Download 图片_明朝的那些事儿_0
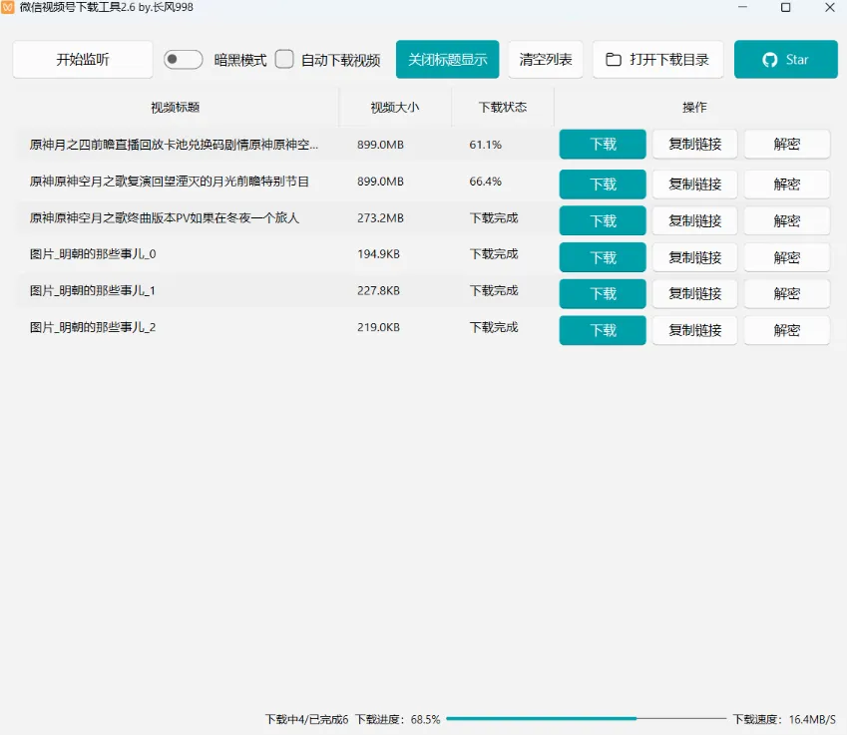Image resolution: width=847 pixels, height=735 pixels. (x=603, y=257)
